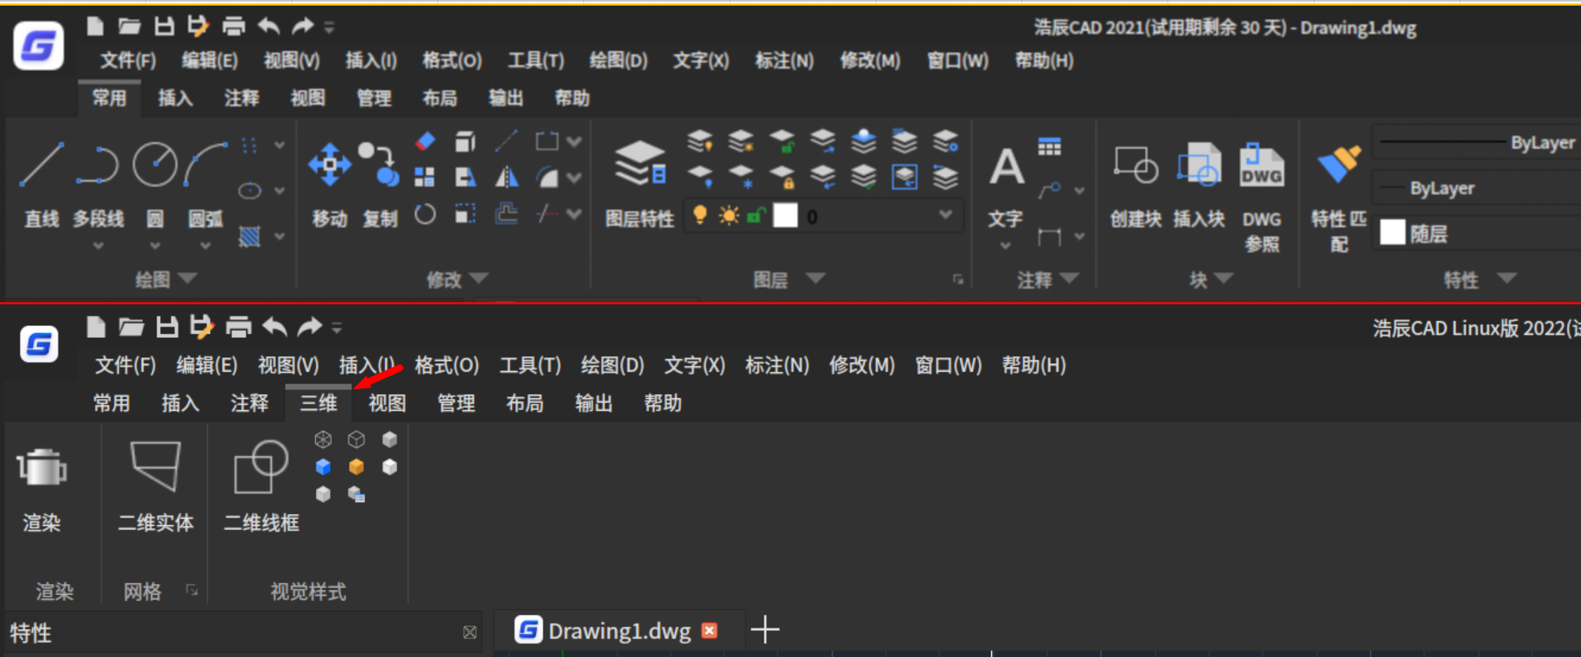Select the 移动 move tool in CAD 2021
Image resolution: width=1581 pixels, height=657 pixels.
tap(329, 184)
